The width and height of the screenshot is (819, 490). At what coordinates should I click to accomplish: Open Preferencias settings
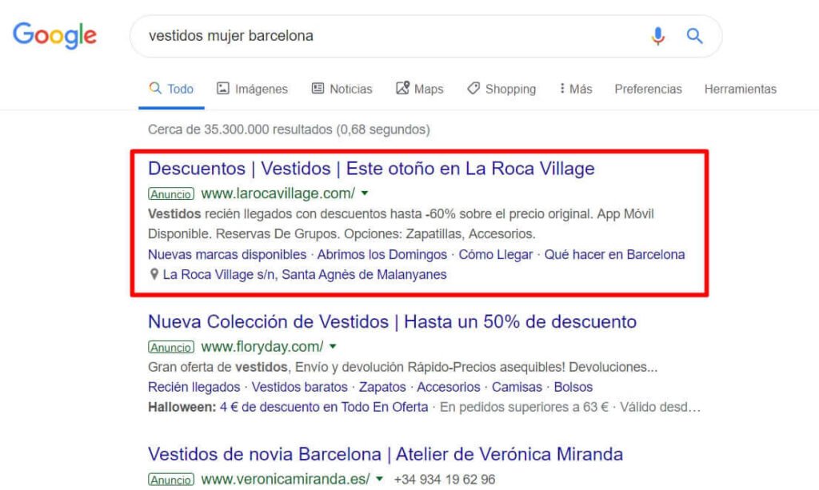click(648, 89)
